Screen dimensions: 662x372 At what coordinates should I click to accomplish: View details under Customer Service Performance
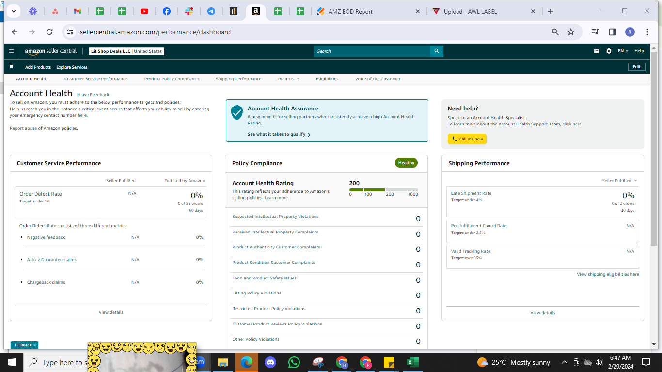pyautogui.click(x=111, y=312)
